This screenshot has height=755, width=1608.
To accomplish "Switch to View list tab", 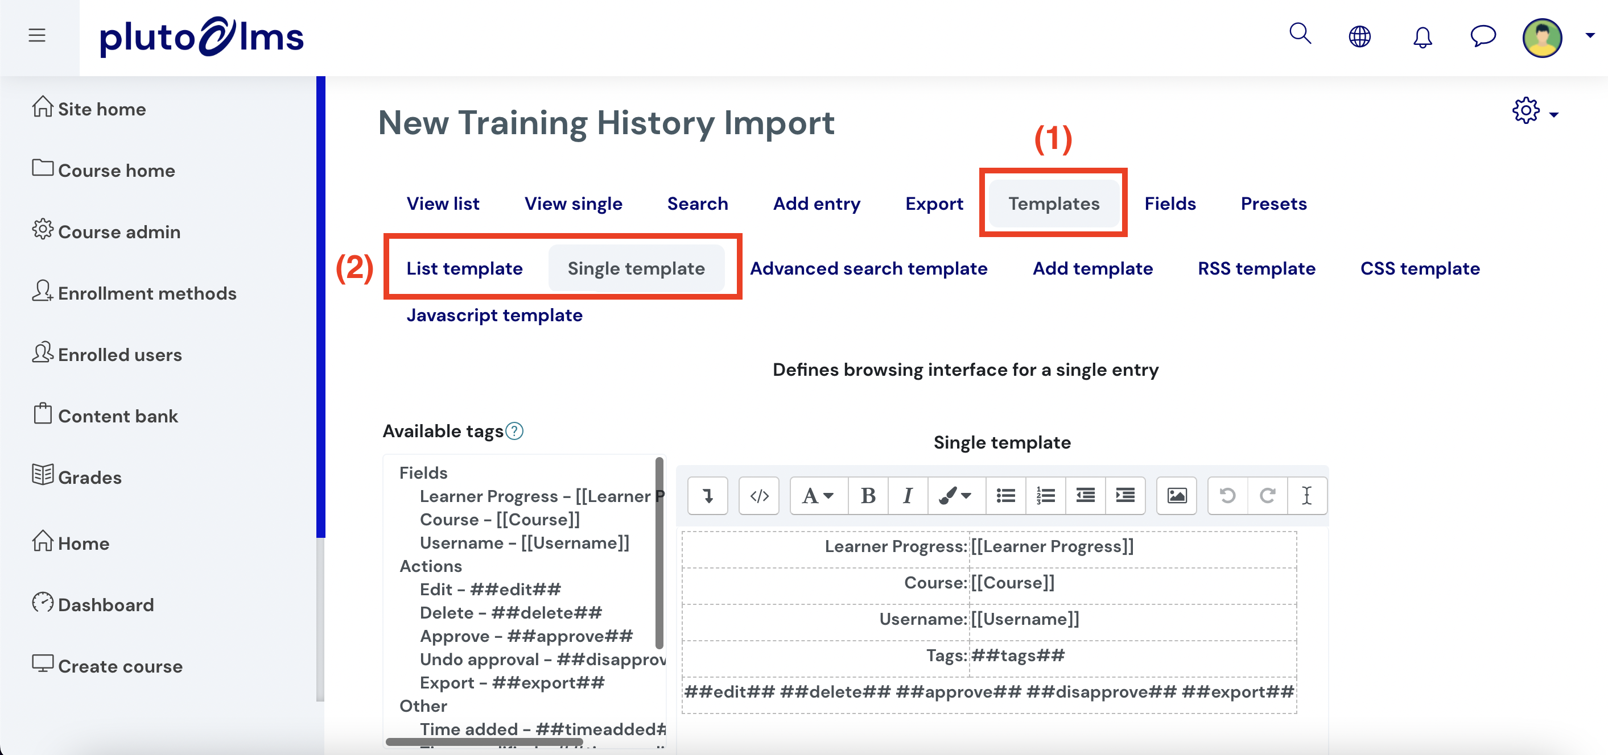I will coord(443,204).
